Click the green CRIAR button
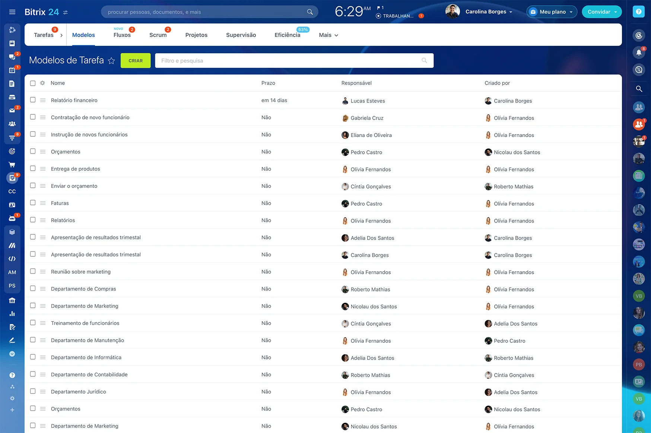 tap(136, 61)
